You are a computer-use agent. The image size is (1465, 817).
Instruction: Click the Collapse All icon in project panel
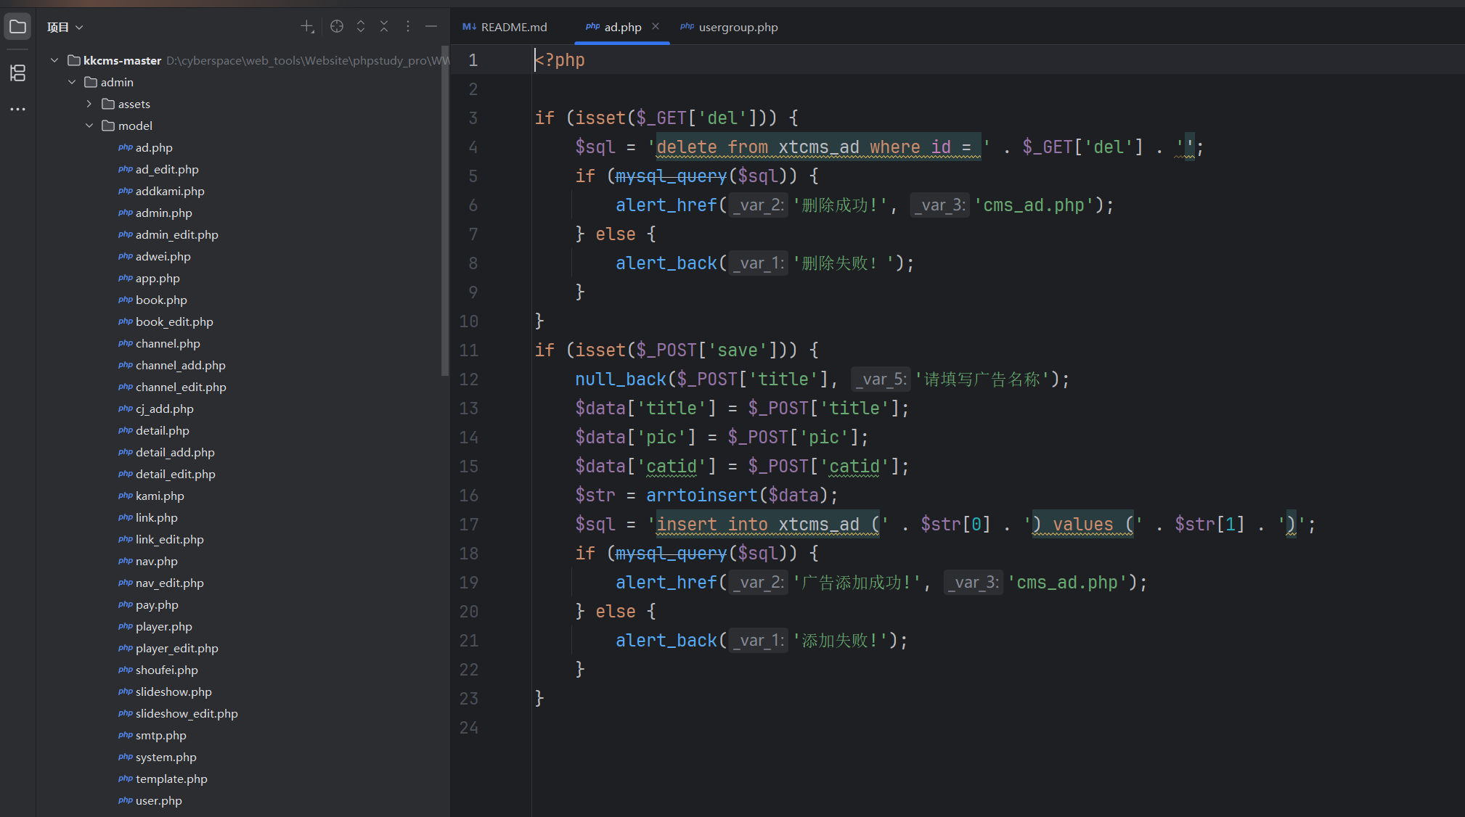384,27
